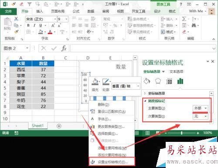
Task: Click the zoom slider handle
Action: [x=181, y=133]
